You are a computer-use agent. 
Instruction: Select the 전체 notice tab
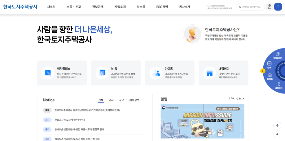tap(101, 100)
